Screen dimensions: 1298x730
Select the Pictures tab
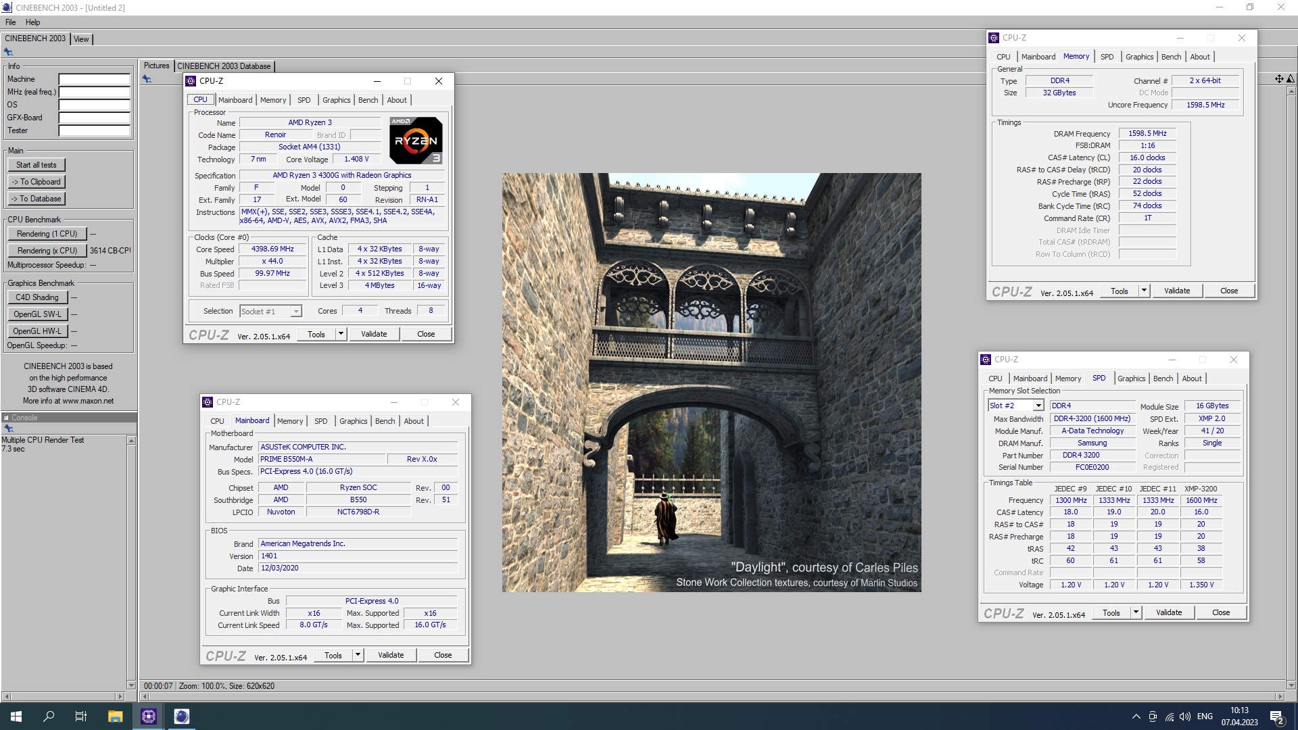click(156, 66)
